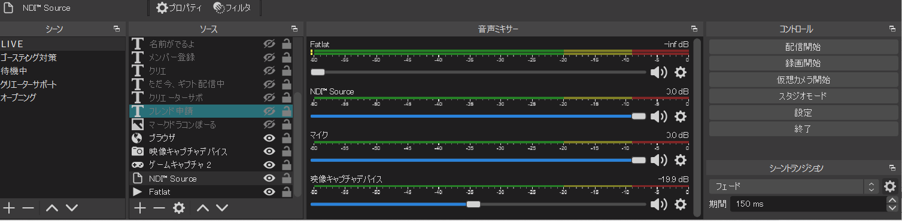Select the LIVE scene
The image size is (902, 221).
63,44
